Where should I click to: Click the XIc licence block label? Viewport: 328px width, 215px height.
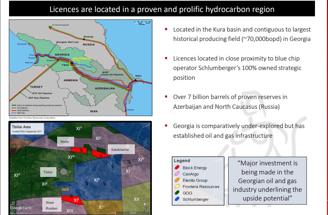(98, 138)
